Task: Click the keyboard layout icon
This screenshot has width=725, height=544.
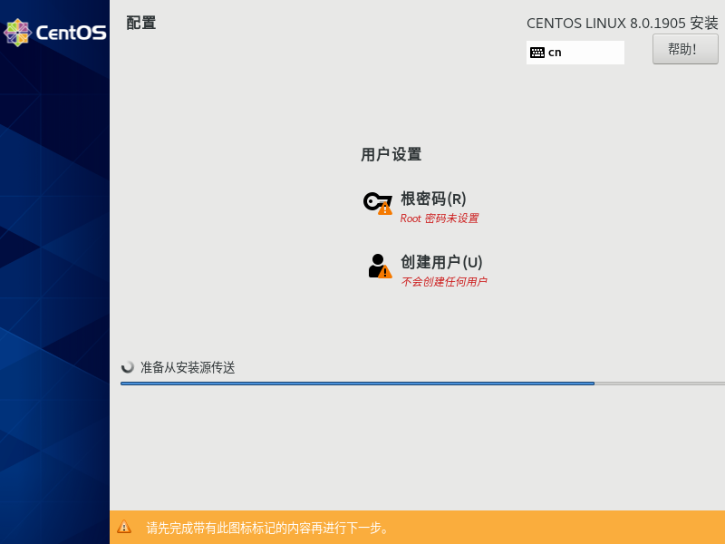Action: click(x=536, y=53)
